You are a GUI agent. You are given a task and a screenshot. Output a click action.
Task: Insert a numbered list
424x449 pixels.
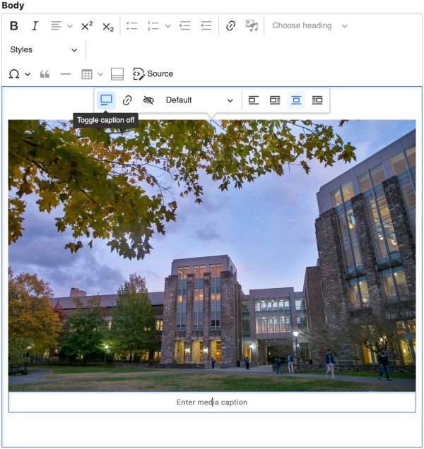point(153,26)
